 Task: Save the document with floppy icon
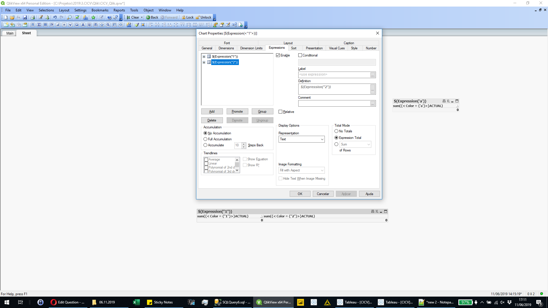tap(25, 17)
